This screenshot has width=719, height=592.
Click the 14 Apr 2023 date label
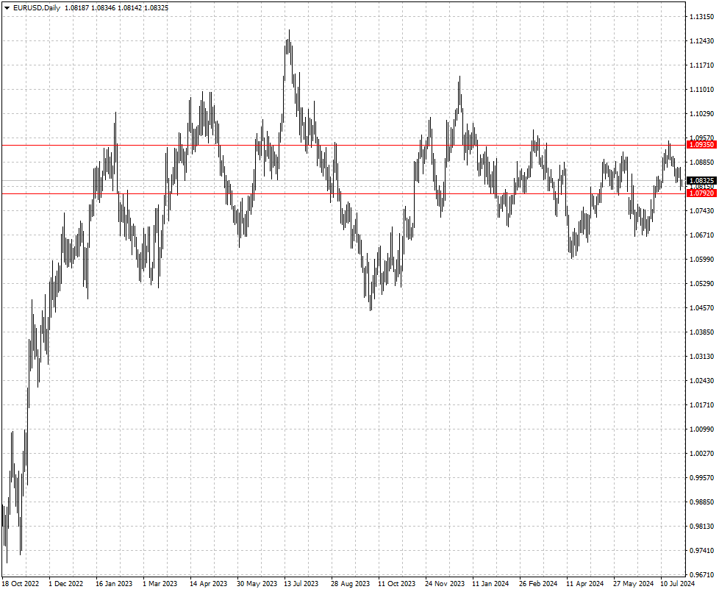[209, 584]
